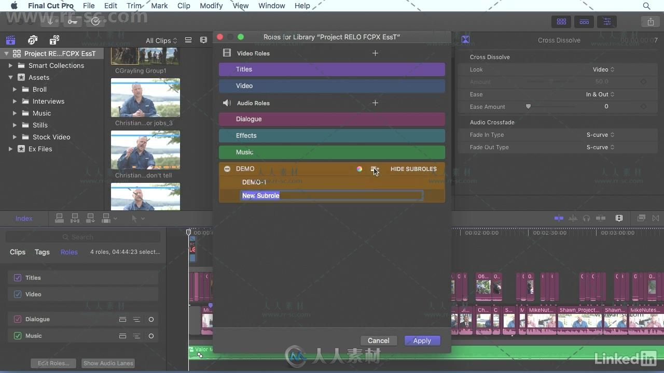Image resolution: width=664 pixels, height=373 pixels.
Task: Click HIDE SUBROLES on DEMO role
Action: [x=413, y=169]
